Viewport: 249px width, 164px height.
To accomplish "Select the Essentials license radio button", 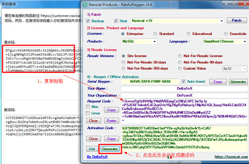I will click(226, 34).
